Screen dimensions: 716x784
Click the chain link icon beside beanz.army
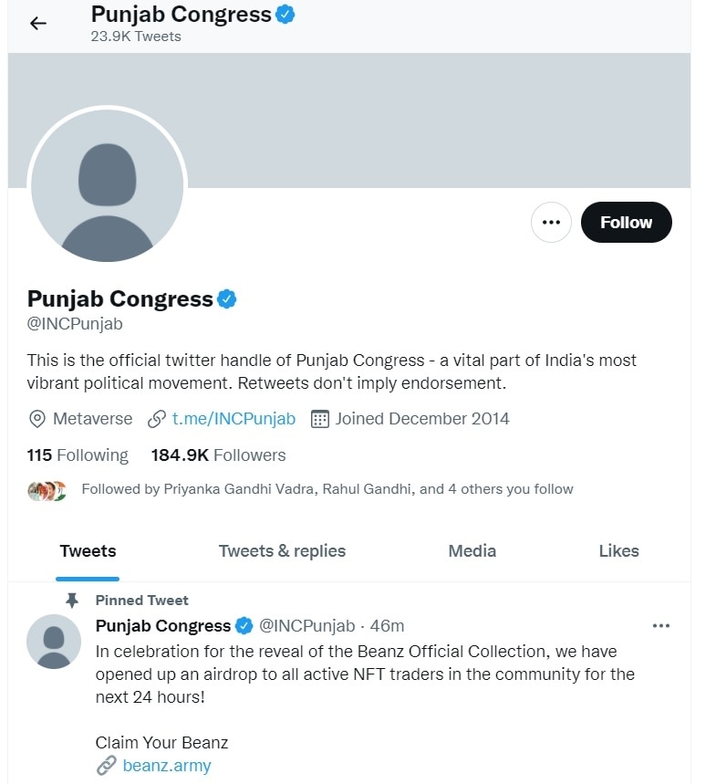107,766
